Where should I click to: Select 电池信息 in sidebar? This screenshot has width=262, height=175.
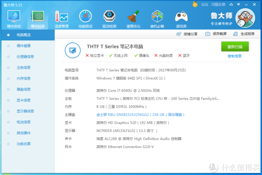pos(28,122)
